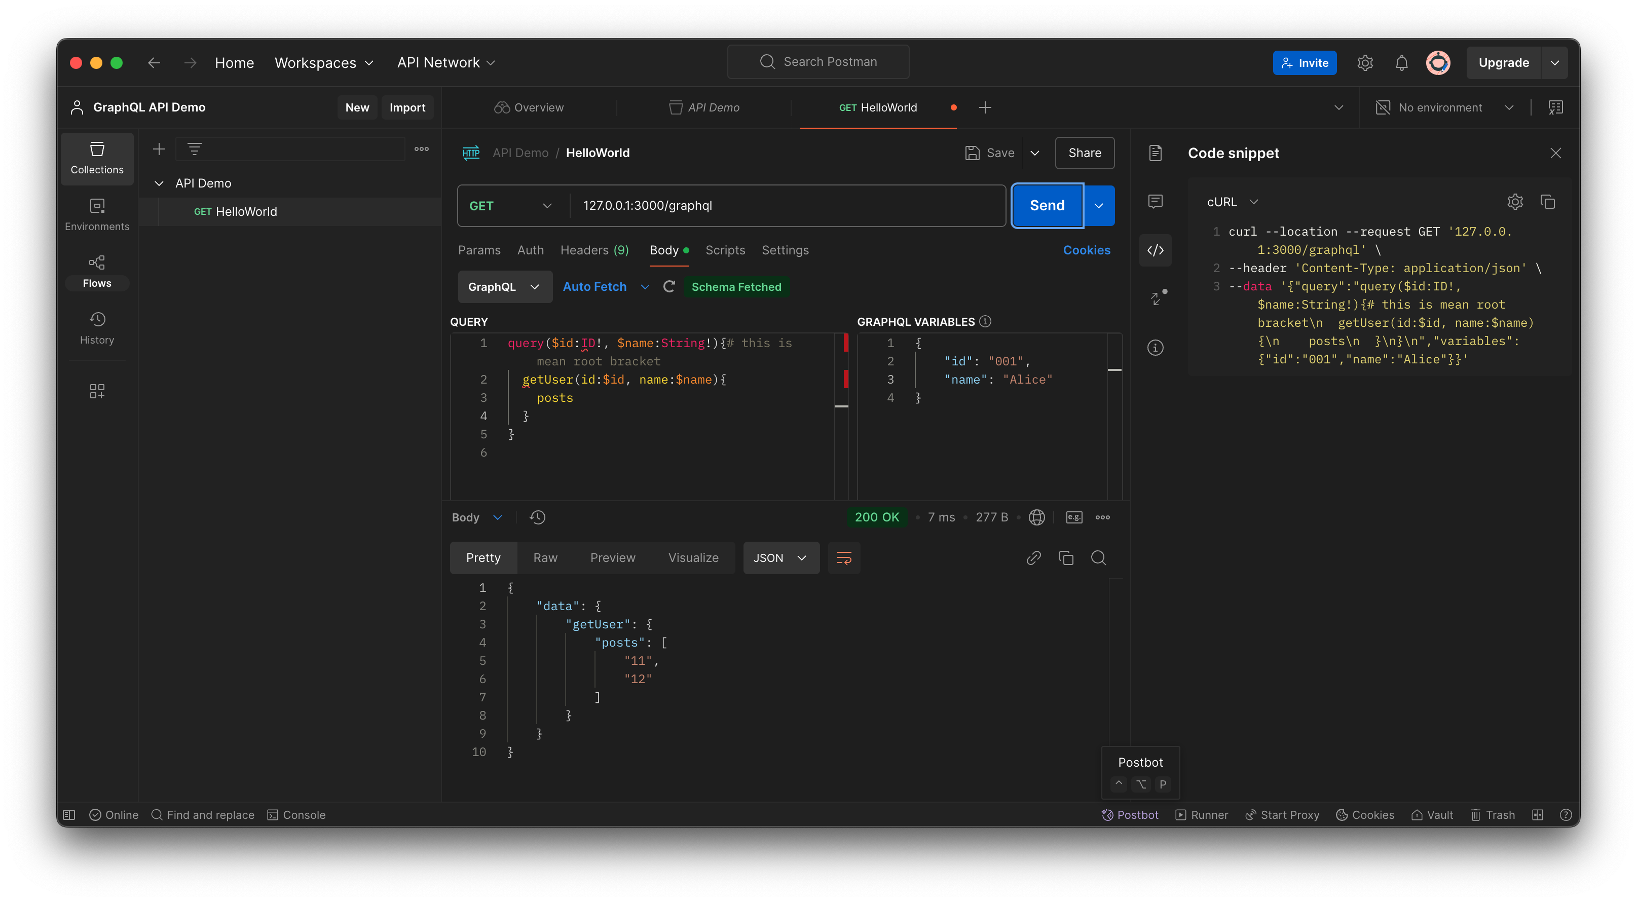
Task: Open request History panel
Action: tap(97, 327)
